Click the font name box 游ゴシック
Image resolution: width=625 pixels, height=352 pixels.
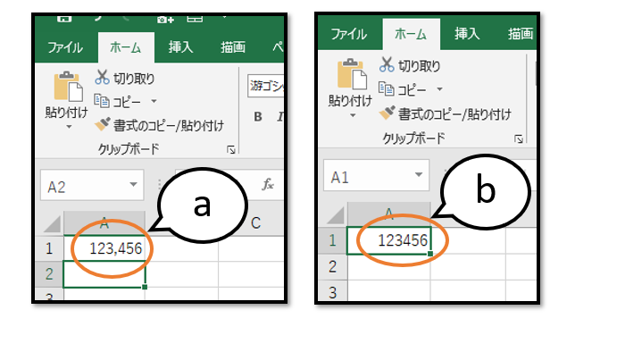click(x=266, y=86)
